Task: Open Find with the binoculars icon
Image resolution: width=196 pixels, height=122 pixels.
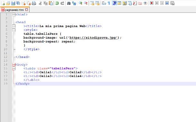Action: pos(69,3)
